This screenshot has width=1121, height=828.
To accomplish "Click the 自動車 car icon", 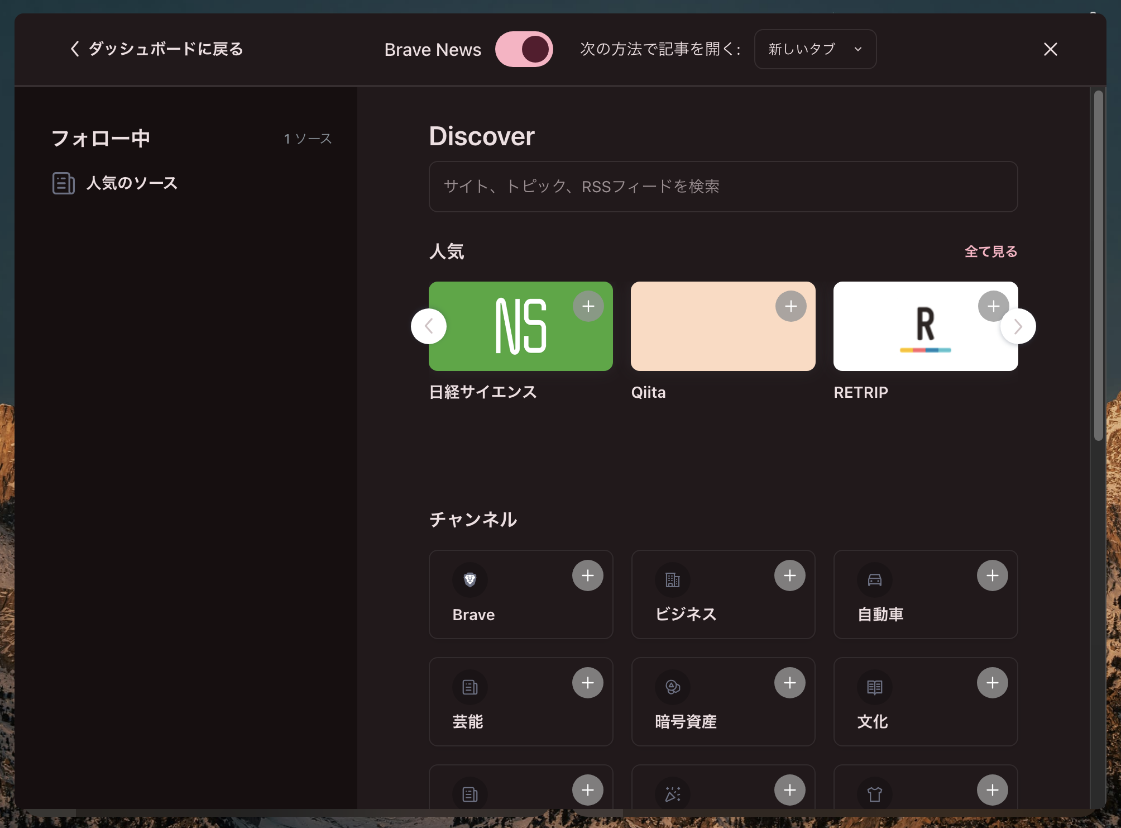I will tap(875, 580).
